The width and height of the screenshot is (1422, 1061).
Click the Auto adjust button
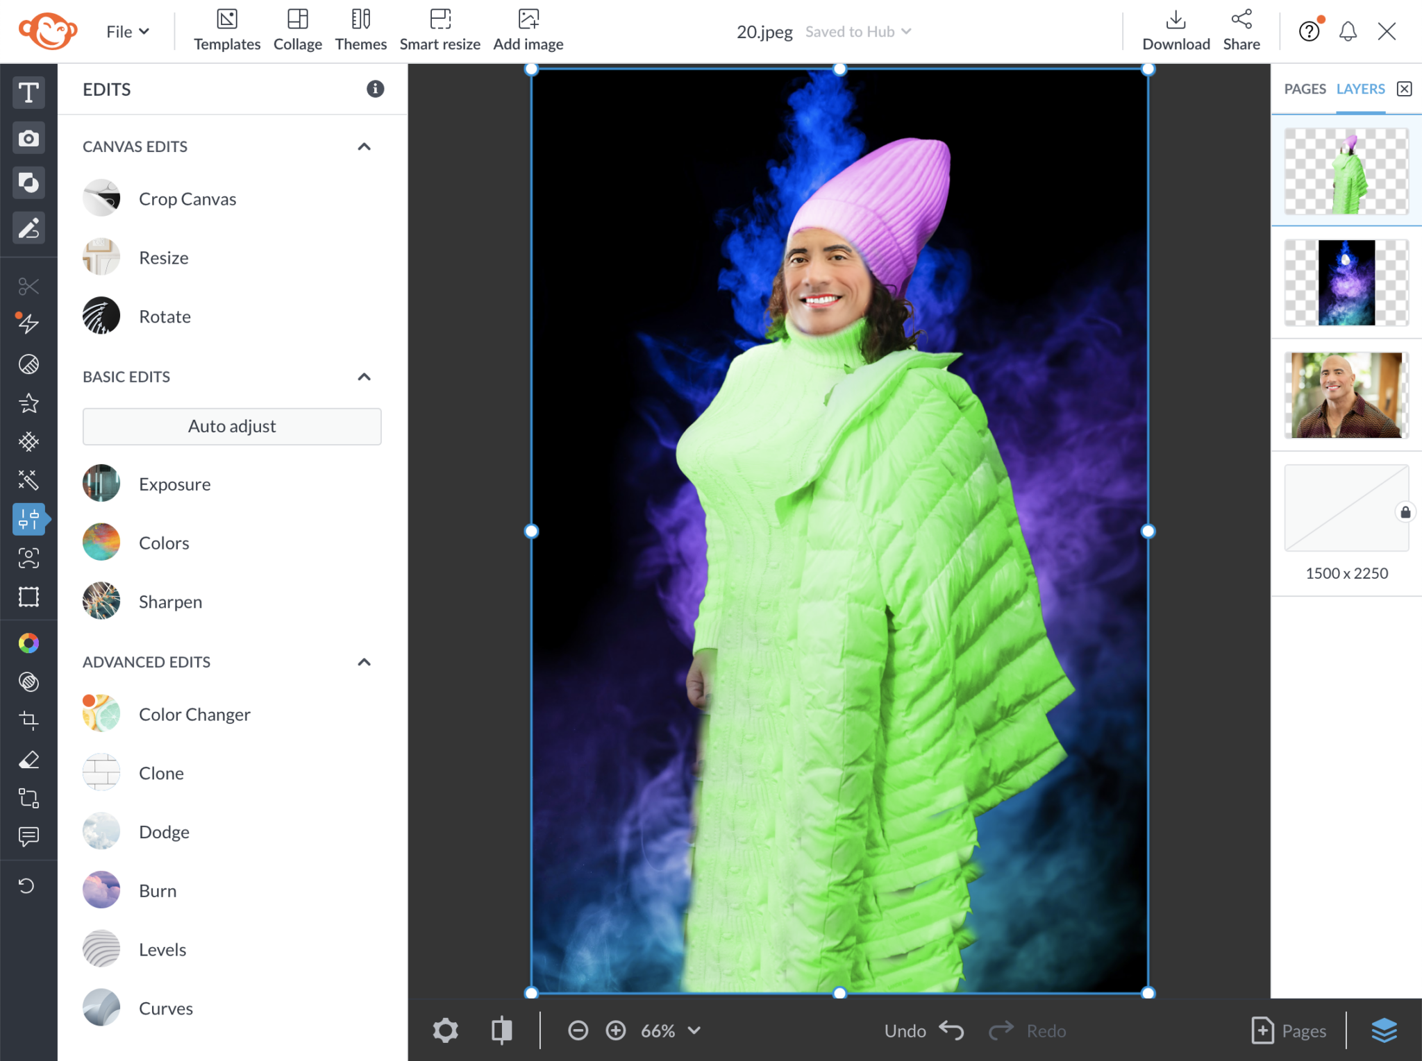pos(231,426)
